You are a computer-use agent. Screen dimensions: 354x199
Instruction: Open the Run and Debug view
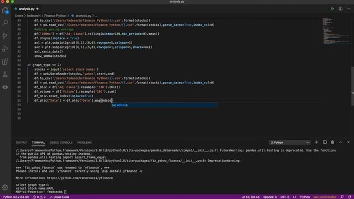coord(5,49)
